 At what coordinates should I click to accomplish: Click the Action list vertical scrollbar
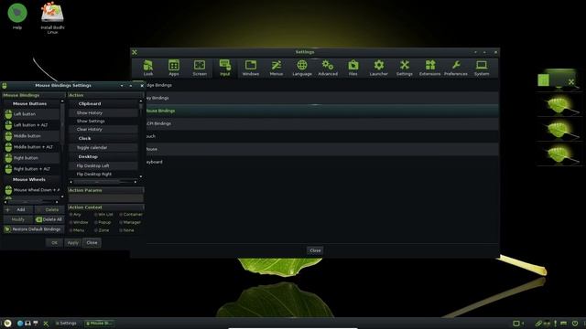pos(141,138)
